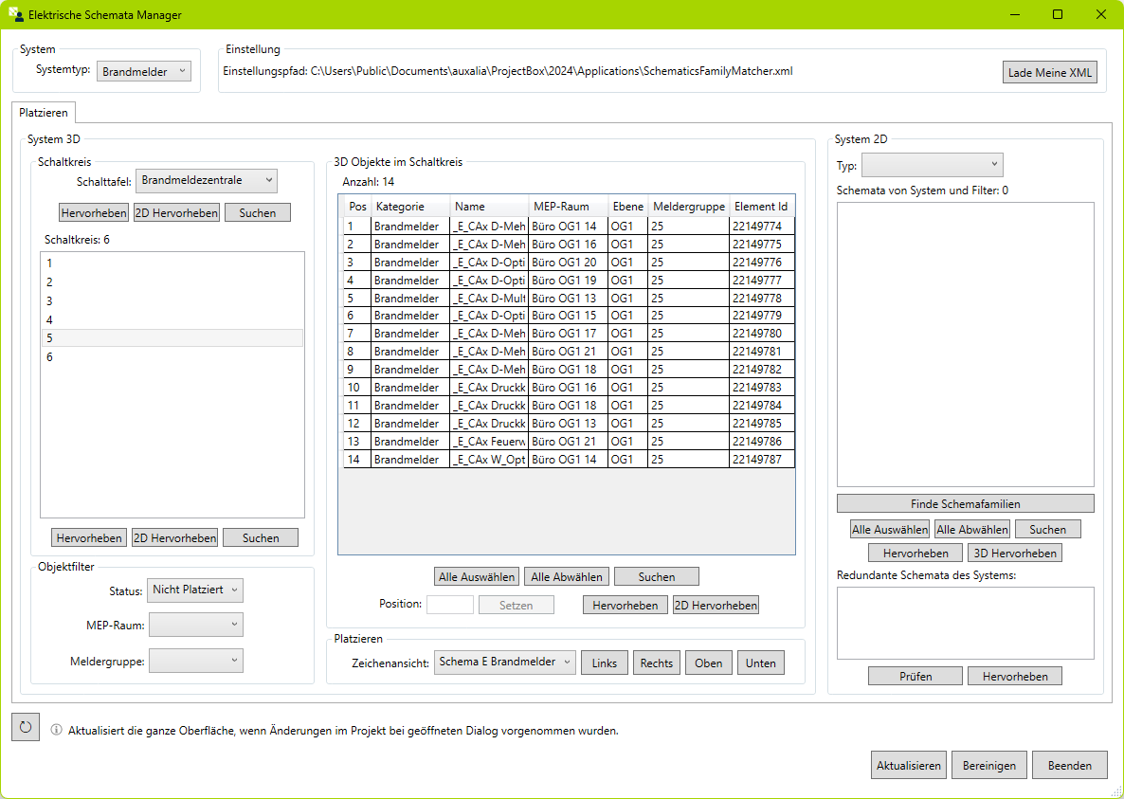Click the info icon beside the refresh hint
The width and height of the screenshot is (1124, 799).
coord(57,731)
